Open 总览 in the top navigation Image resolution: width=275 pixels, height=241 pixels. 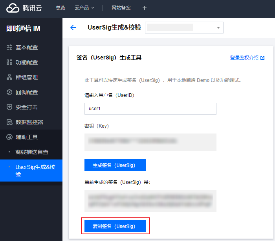pos(60,8)
